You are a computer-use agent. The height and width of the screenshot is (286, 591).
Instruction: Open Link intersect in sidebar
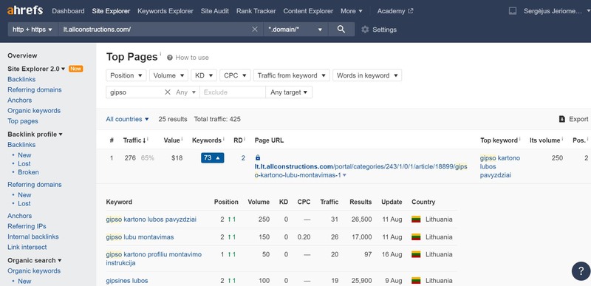27,247
